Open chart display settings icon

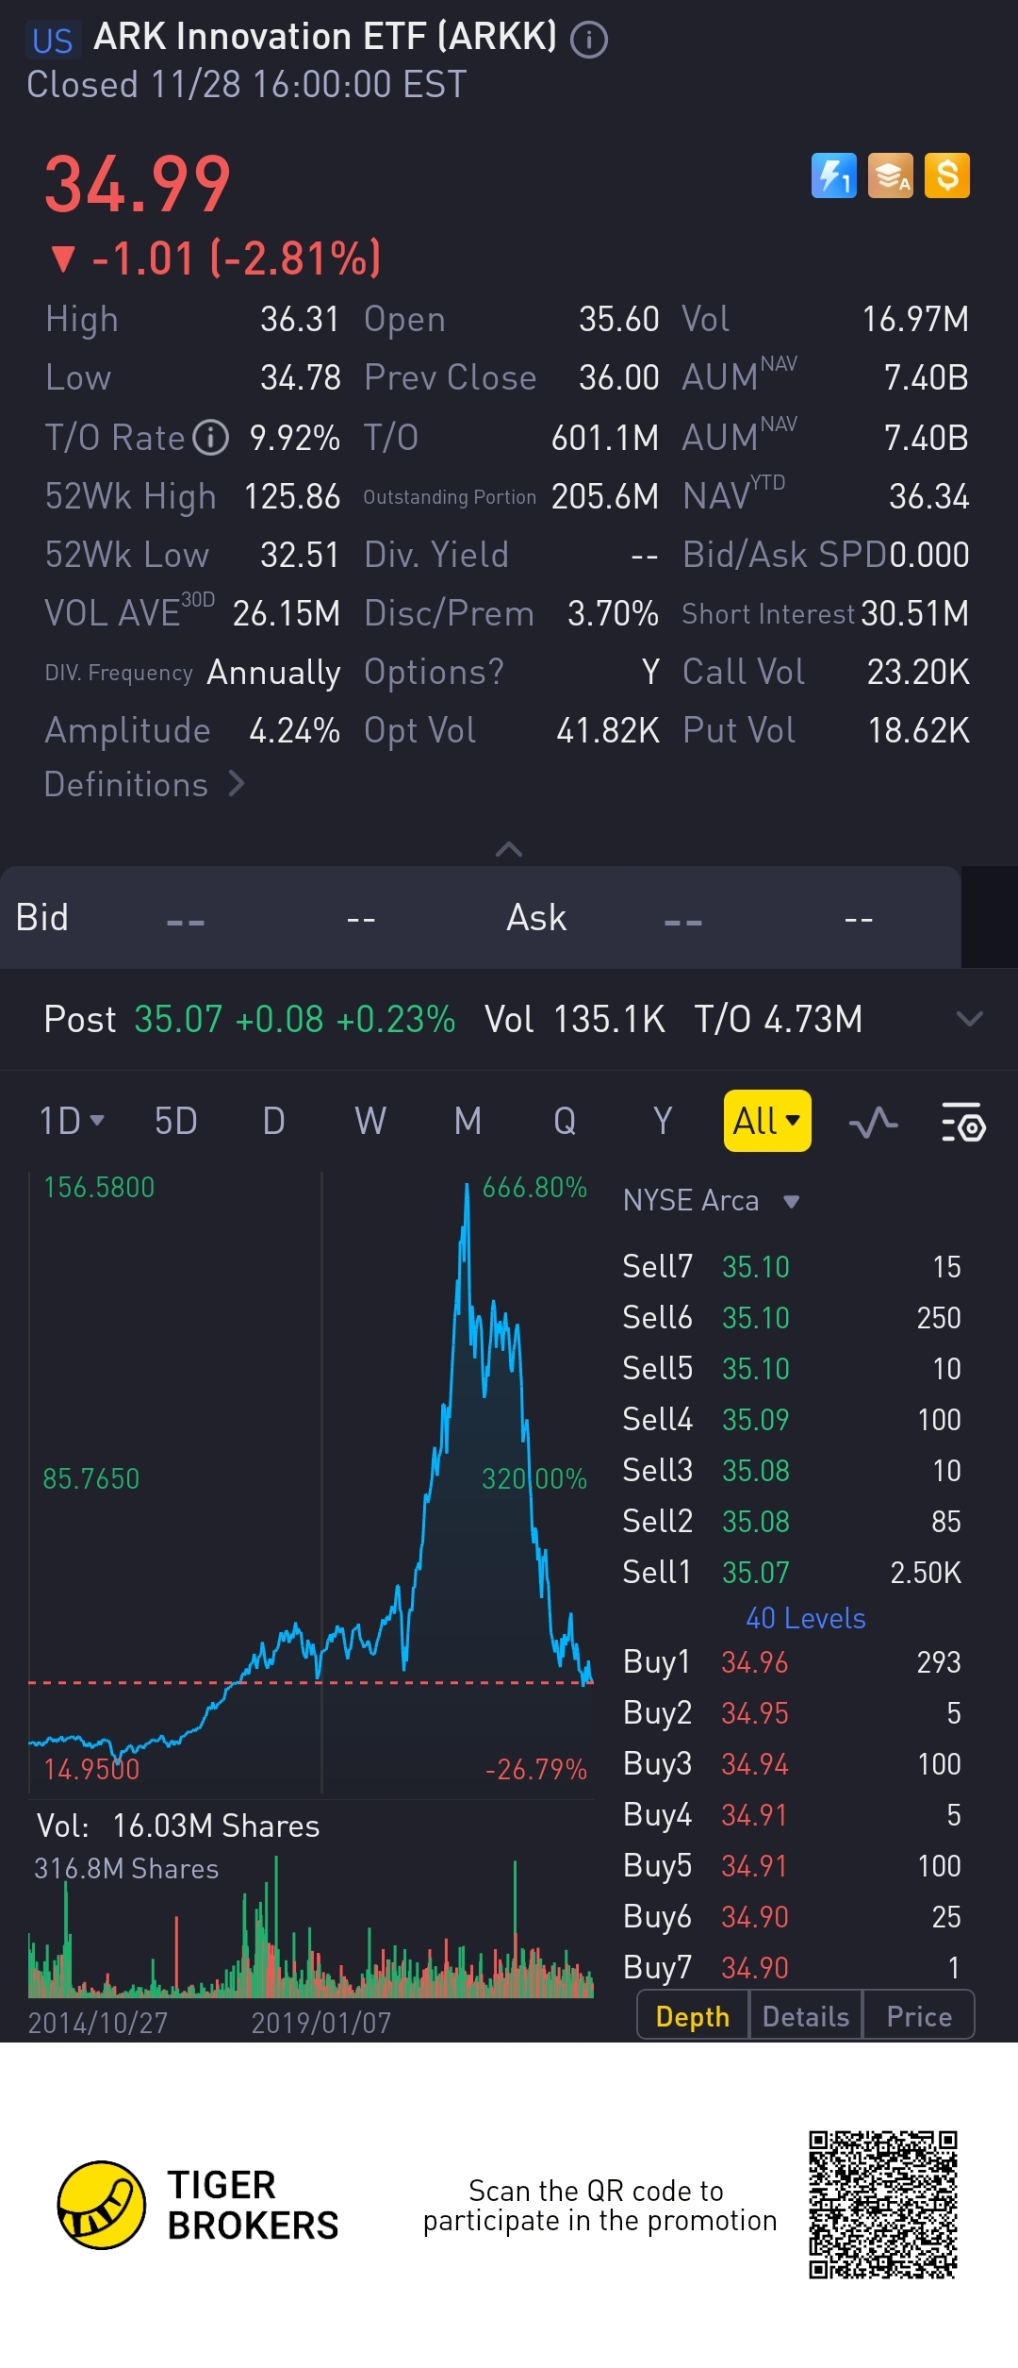pos(963,1123)
